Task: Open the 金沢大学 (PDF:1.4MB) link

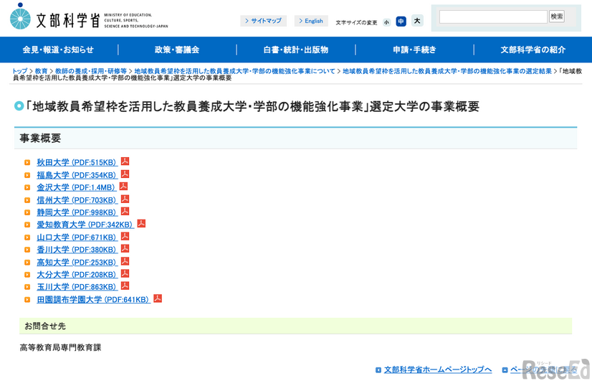Action: coord(76,187)
